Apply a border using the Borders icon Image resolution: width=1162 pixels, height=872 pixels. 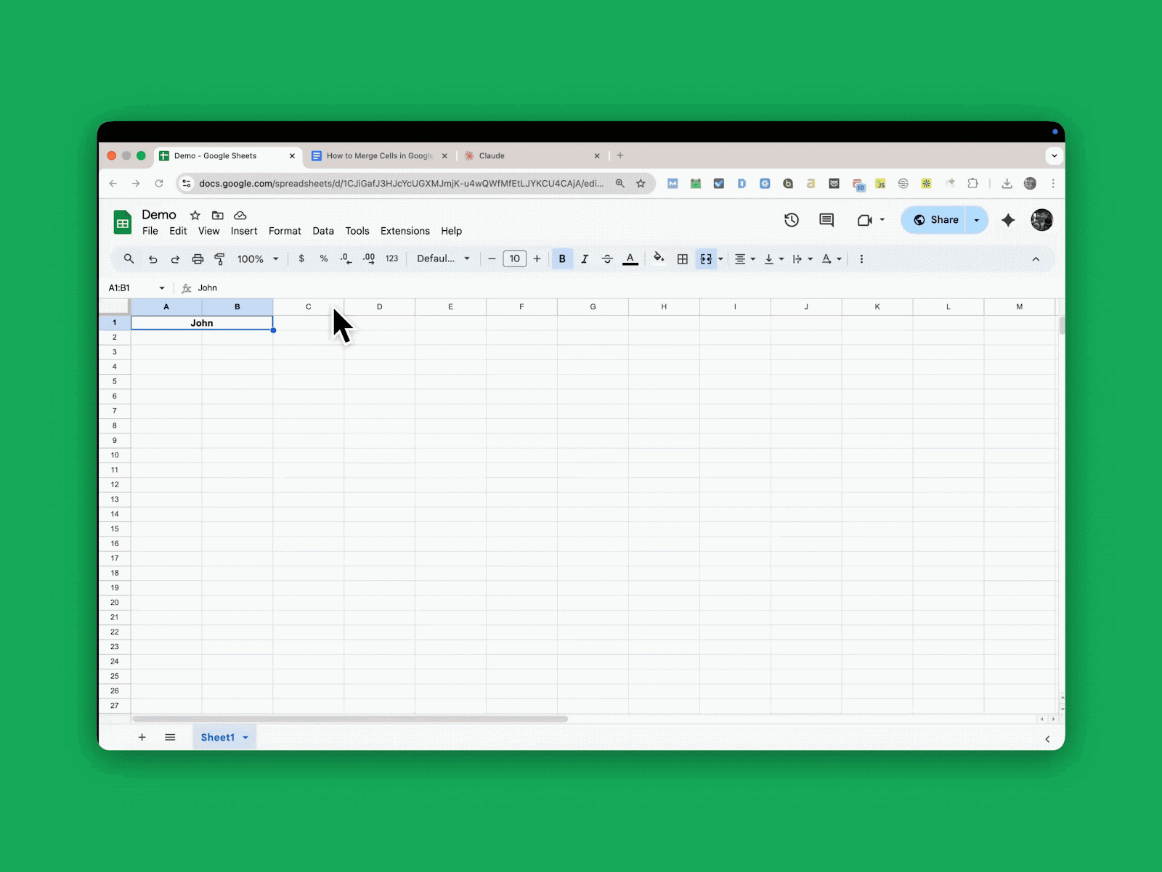(682, 258)
